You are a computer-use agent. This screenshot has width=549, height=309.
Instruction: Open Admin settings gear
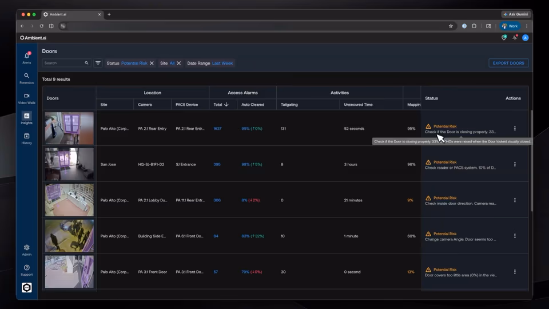pos(27,250)
